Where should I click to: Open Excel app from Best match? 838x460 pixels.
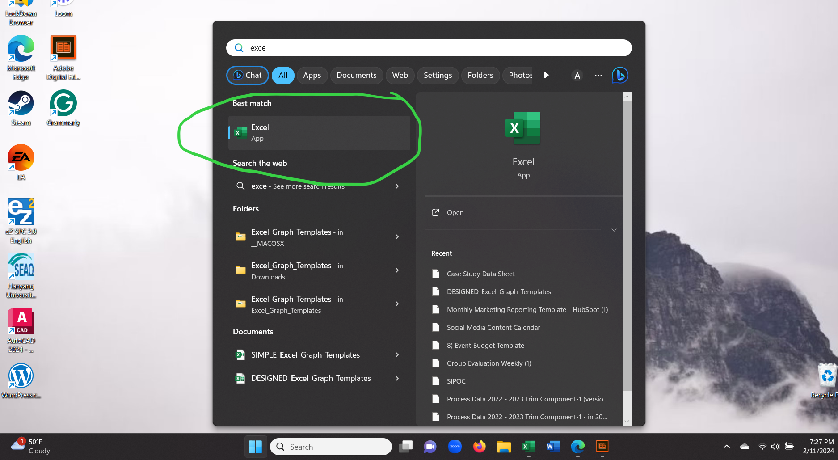coord(319,133)
